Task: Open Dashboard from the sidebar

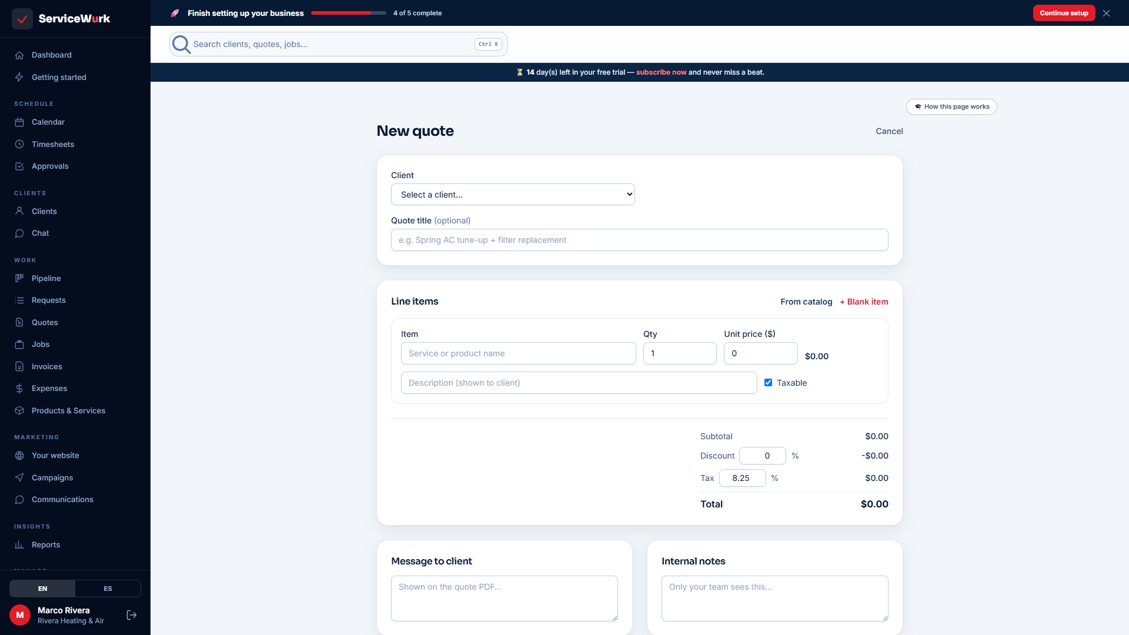Action: coord(75,55)
